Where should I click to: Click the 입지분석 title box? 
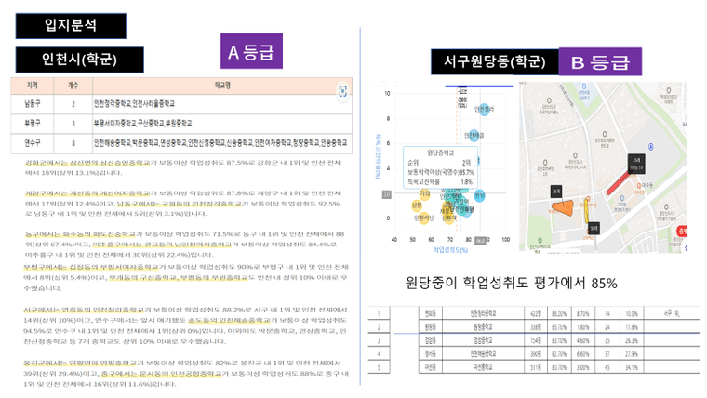tap(71, 26)
